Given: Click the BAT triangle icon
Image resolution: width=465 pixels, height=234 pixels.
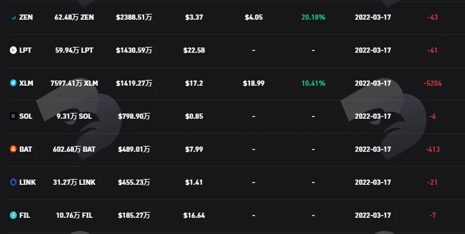Looking at the screenshot, I should 13,149.
